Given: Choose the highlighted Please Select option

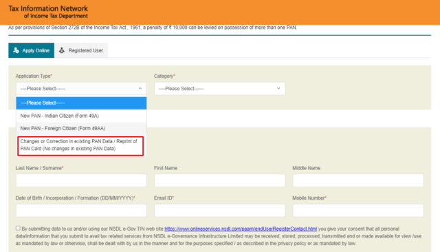Looking at the screenshot, I should coord(81,103).
